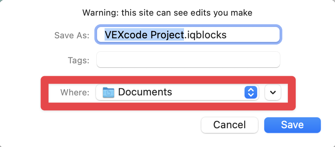This screenshot has width=335, height=147.
Task: Click the Tags: label
Action: 79,60
